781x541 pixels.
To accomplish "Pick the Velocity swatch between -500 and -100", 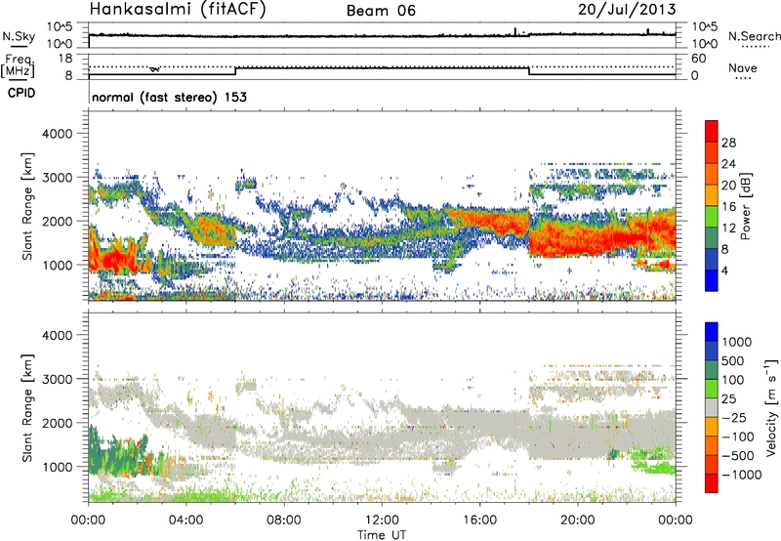I will [712, 445].
